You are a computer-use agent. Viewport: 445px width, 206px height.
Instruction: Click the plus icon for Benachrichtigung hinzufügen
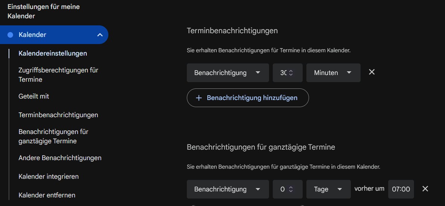click(x=199, y=98)
